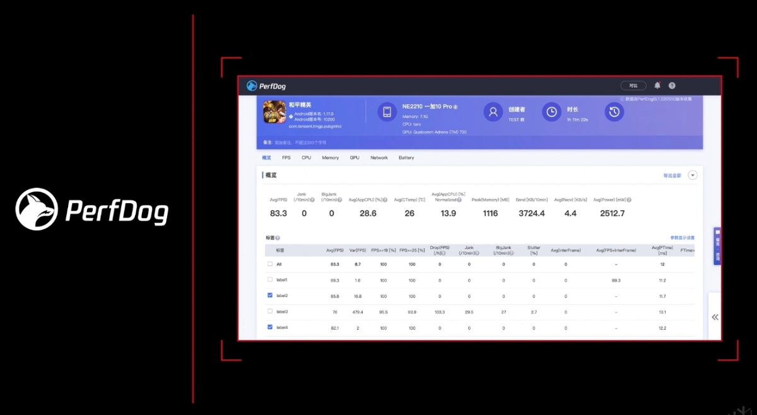The width and height of the screenshot is (757, 415).
Task: Uncheck the label2 checkbox
Action: pyautogui.click(x=270, y=295)
